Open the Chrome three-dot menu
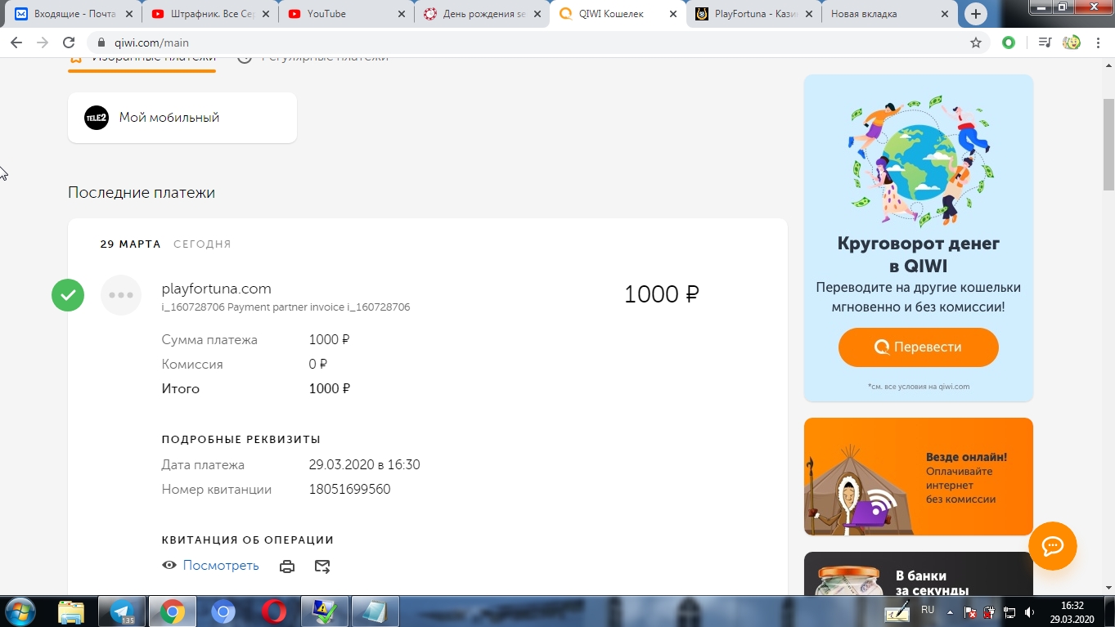The height and width of the screenshot is (627, 1115). 1099,43
